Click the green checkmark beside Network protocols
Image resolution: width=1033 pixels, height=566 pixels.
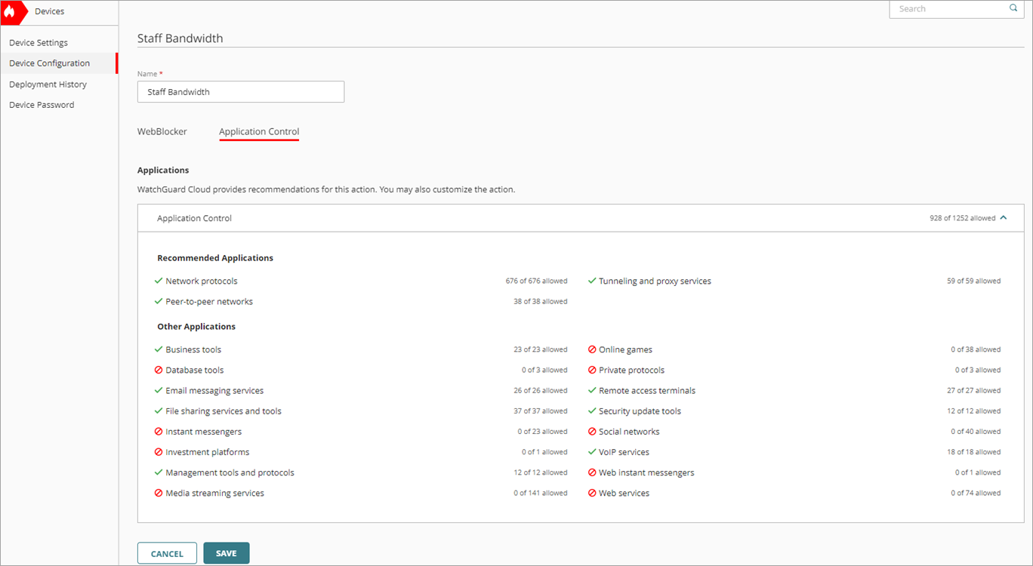pos(158,280)
